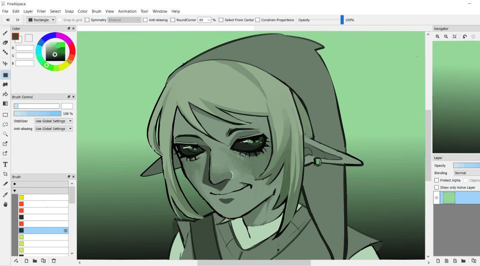Select the Eyedropper tool
The width and height of the screenshot is (480, 266).
click(x=5, y=195)
